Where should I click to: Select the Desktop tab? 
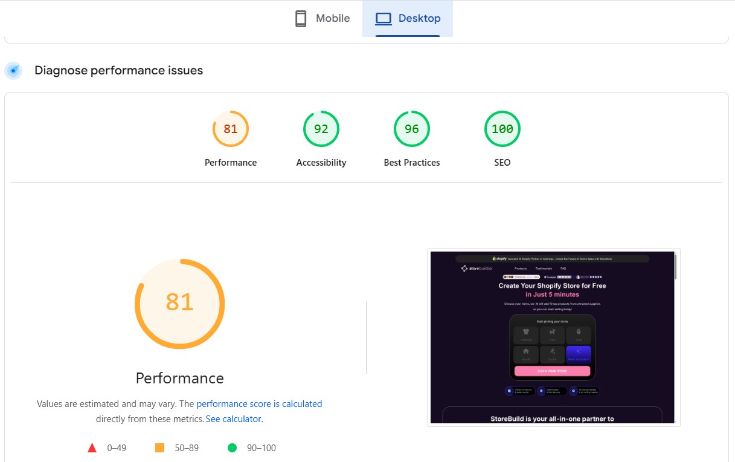pyautogui.click(x=408, y=18)
